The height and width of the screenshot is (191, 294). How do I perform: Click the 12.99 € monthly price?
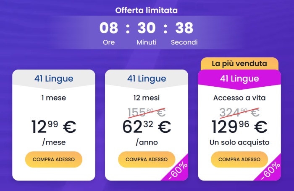(x=54, y=126)
